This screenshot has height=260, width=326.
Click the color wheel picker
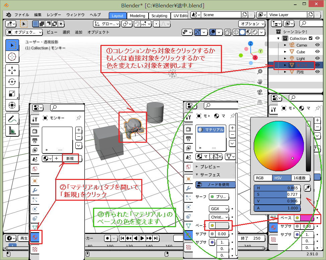279,146
